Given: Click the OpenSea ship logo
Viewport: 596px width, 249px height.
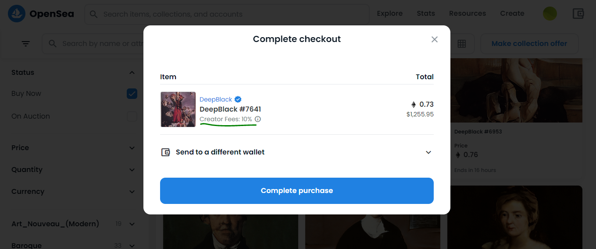Looking at the screenshot, I should point(17,14).
